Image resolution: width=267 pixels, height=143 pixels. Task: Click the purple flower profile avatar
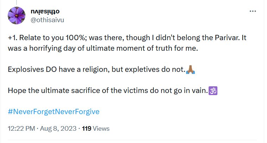click(16, 15)
